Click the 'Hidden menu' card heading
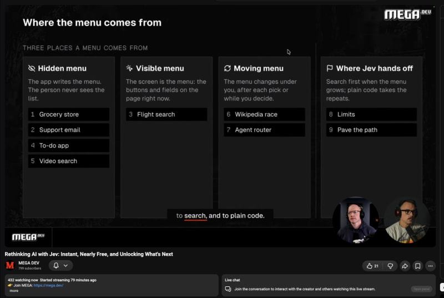 tap(62, 68)
